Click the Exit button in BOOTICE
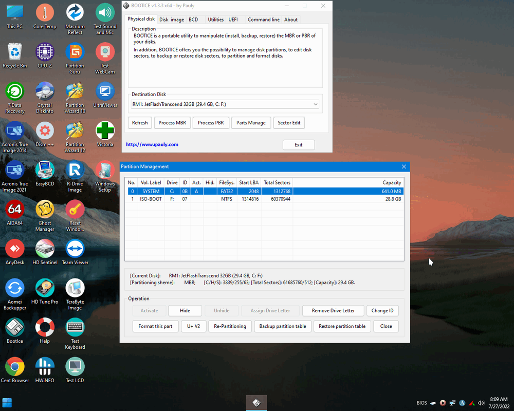This screenshot has height=411, width=514. [x=298, y=145]
